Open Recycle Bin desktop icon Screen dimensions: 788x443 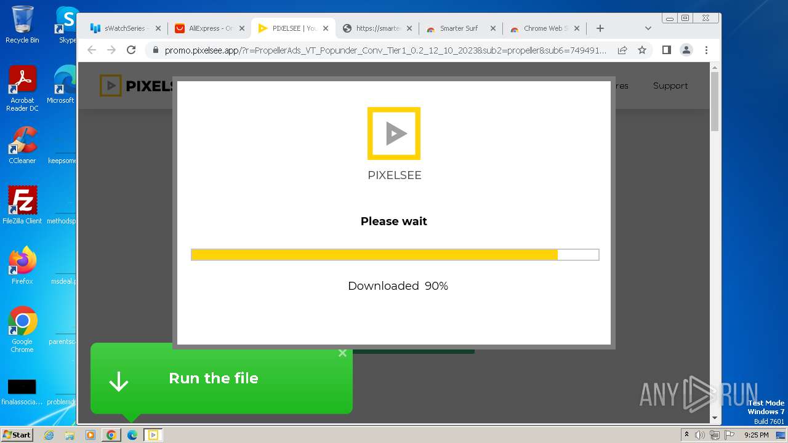tap(22, 25)
